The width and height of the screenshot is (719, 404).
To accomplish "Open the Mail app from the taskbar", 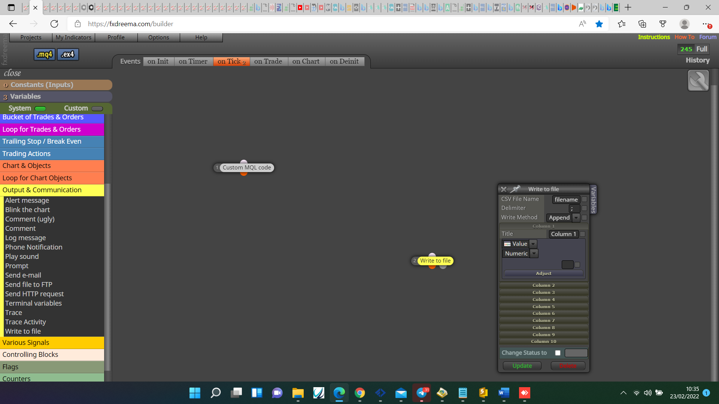I will click(401, 393).
